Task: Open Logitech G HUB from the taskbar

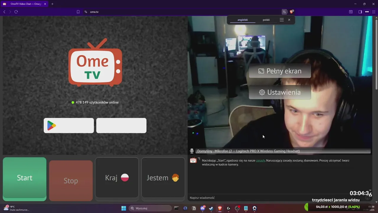Action: pyautogui.click(x=229, y=208)
